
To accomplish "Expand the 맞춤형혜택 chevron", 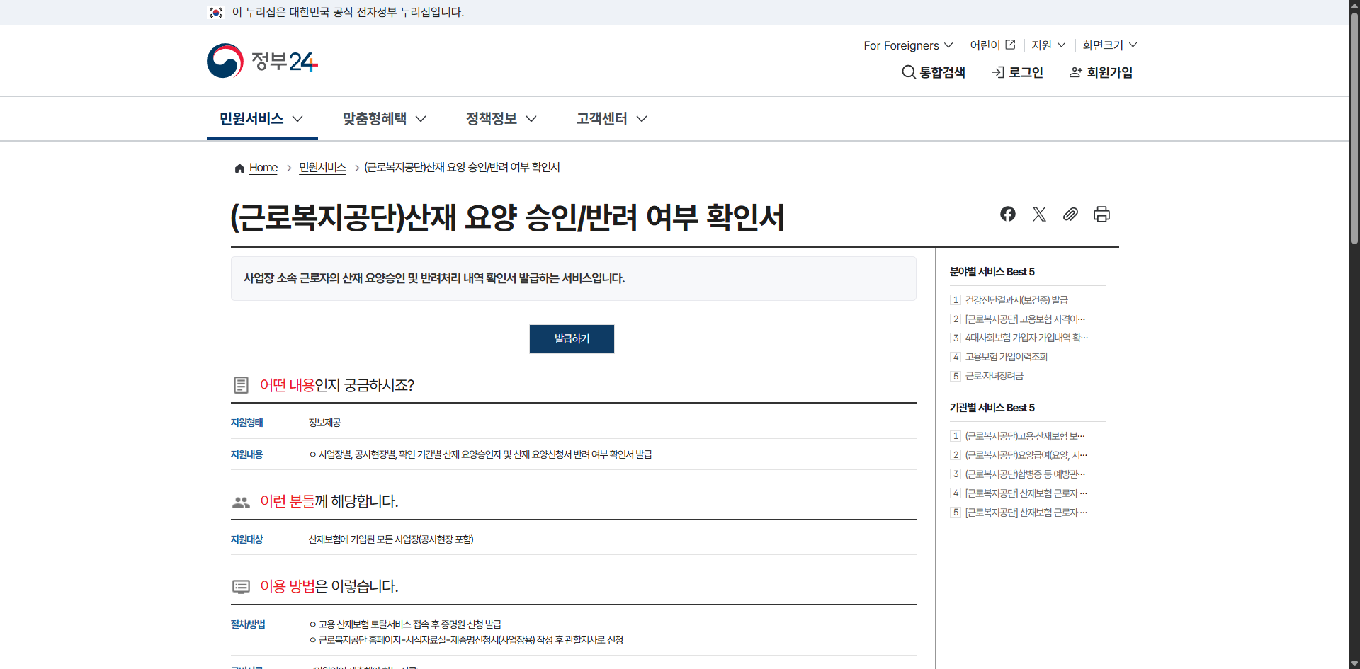I will tap(421, 119).
